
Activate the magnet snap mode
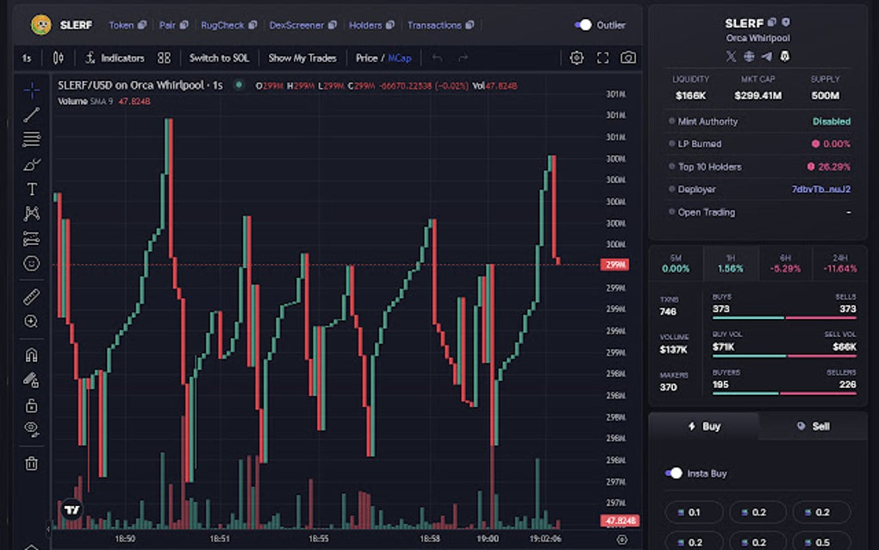click(32, 354)
